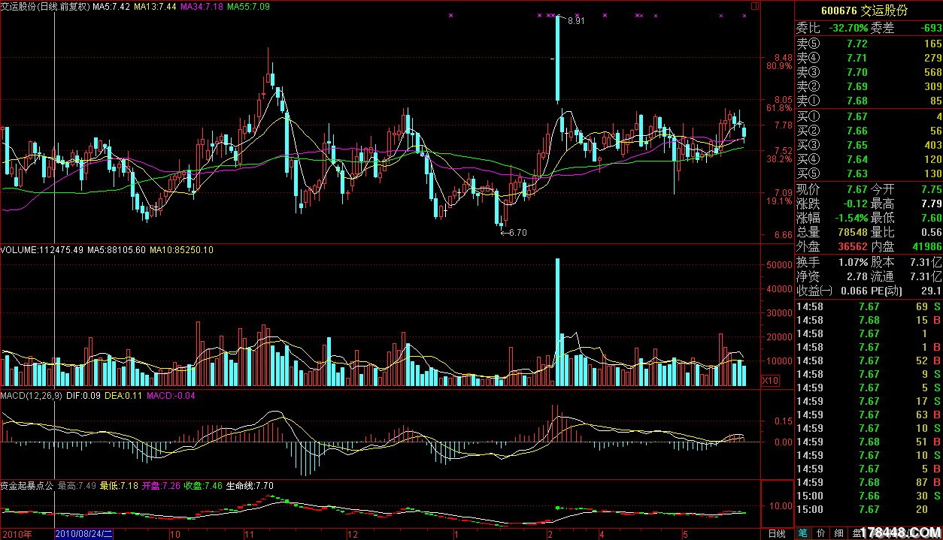Select the 14:59 trade with volume 87
Screen dimensions: 943x540
(x=869, y=482)
